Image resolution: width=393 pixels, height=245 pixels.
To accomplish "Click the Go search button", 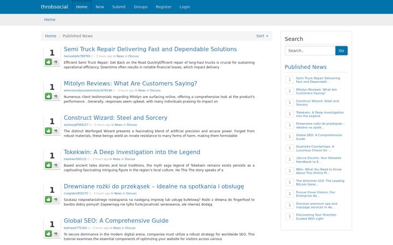I will (x=341, y=51).
